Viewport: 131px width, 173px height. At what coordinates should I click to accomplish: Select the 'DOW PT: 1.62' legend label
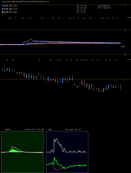point(10,12)
